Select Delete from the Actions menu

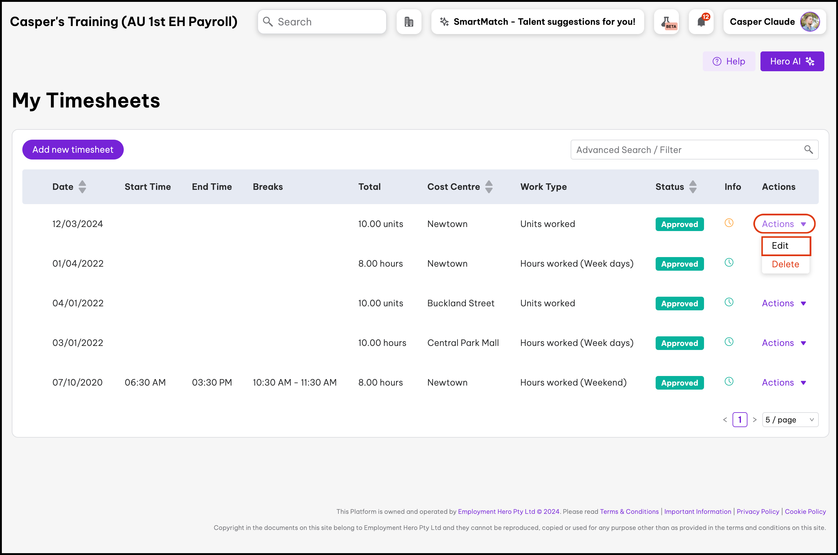pos(785,264)
